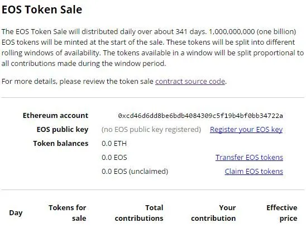Open the contract source code link

pos(190,81)
